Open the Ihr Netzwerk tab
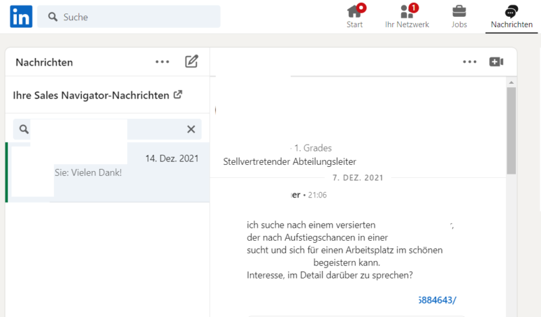Screen dimensions: 541x317 [x=407, y=16]
